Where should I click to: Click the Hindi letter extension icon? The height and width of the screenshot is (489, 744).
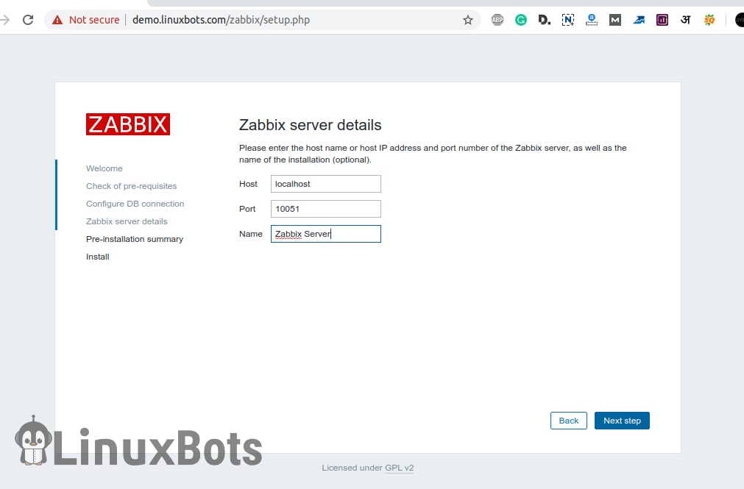(685, 20)
